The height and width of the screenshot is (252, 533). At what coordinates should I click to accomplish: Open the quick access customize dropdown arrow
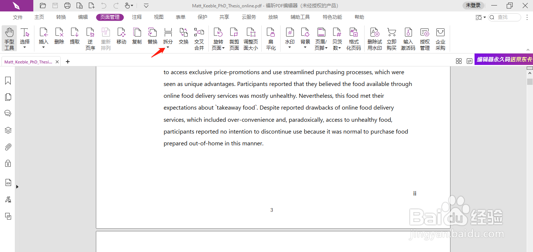click(146, 6)
